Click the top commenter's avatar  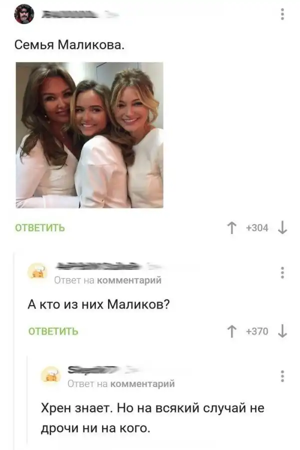(24, 14)
